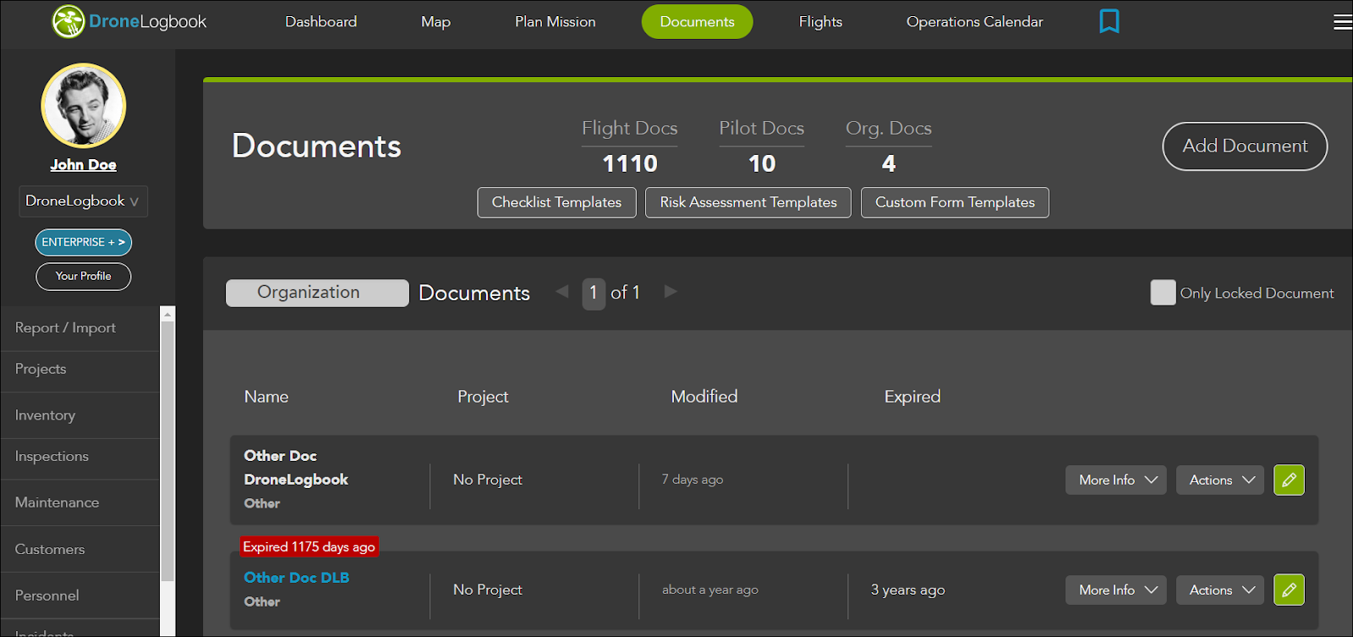Open Operations Calendar tab
The height and width of the screenshot is (637, 1353).
(x=974, y=22)
